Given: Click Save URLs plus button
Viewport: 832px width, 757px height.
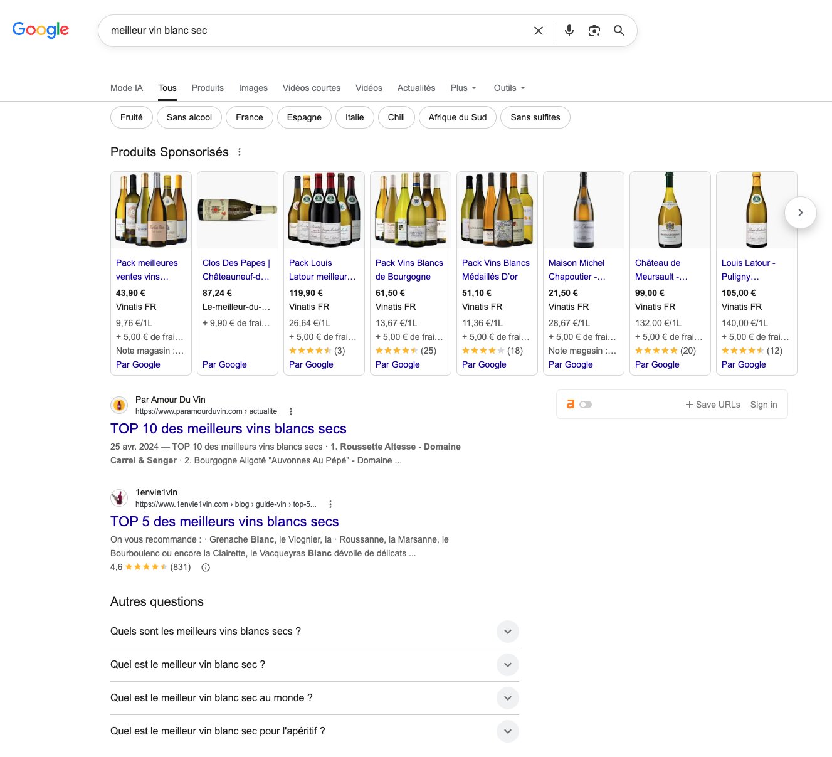Looking at the screenshot, I should pos(713,405).
